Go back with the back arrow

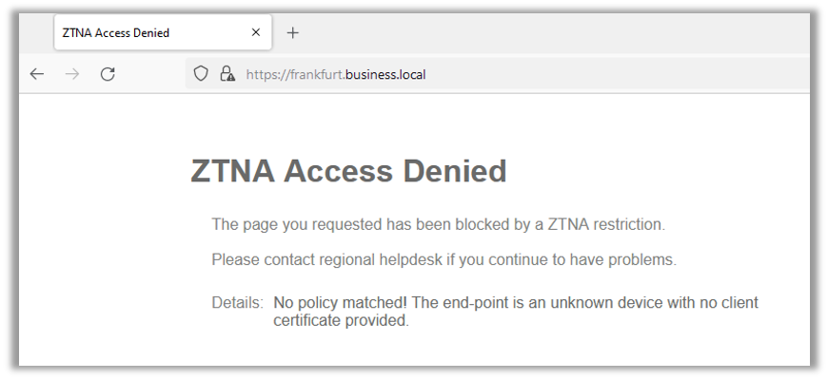37,74
